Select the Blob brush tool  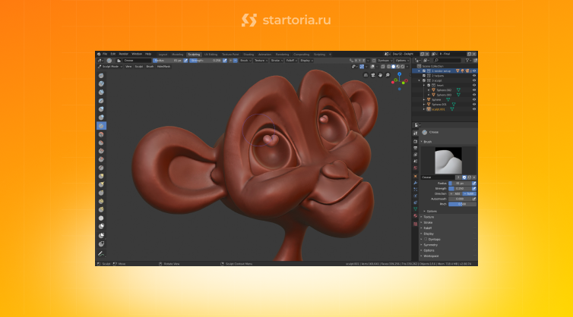point(101,118)
